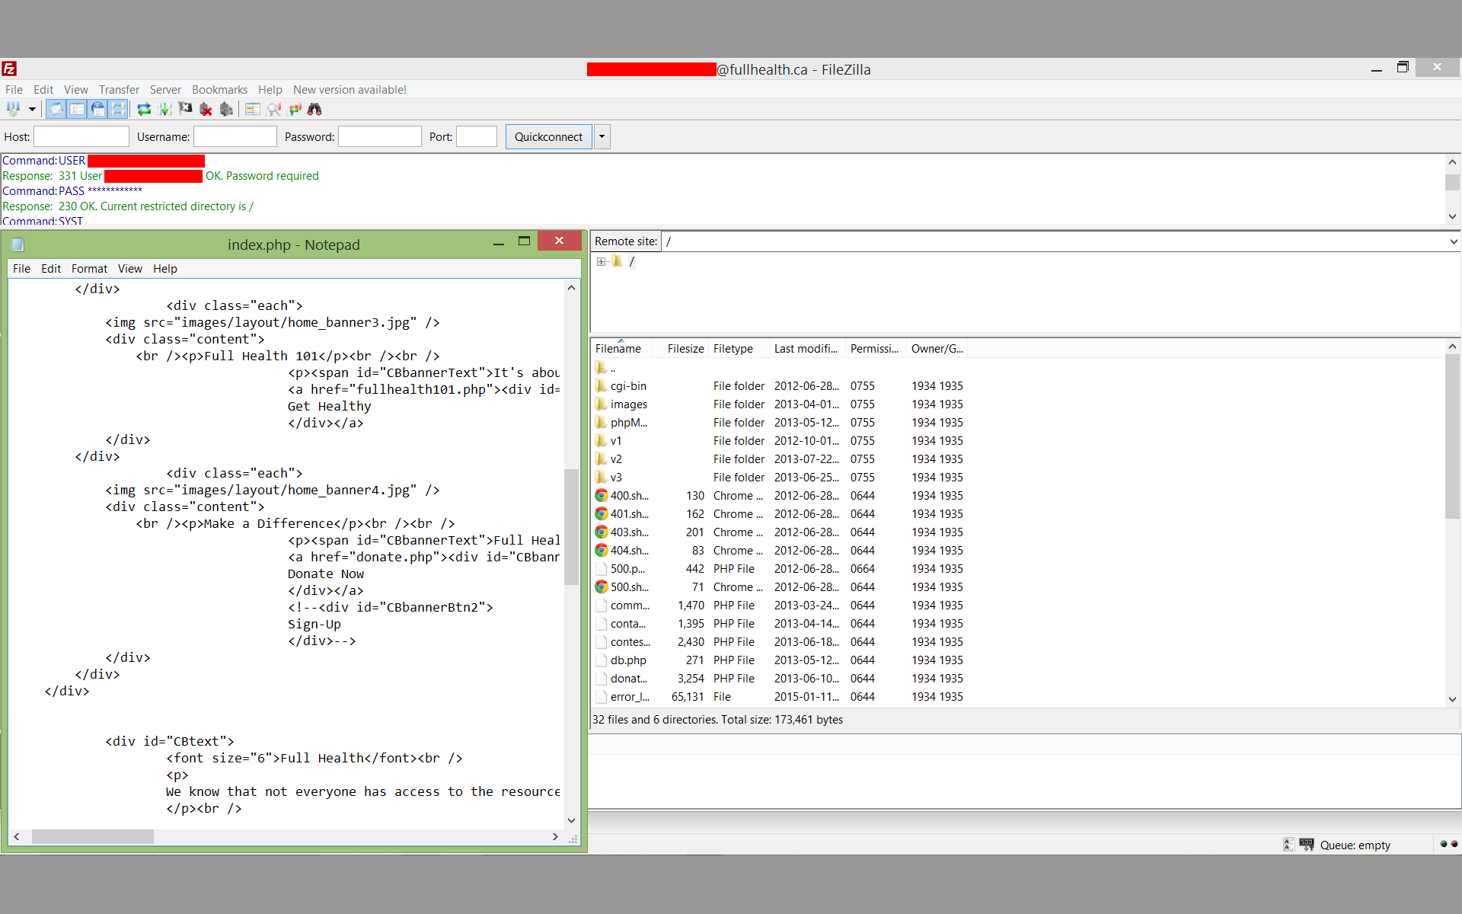Viewport: 1462px width, 914px height.
Task: Select the cgi-bin folder icon
Action: [x=601, y=385]
